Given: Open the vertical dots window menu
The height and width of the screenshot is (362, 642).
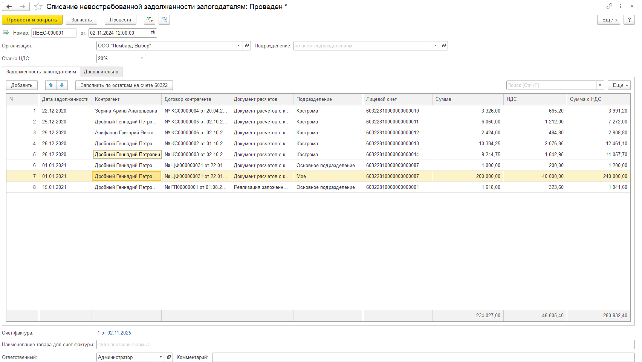Looking at the screenshot, I should pyautogui.click(x=621, y=6).
